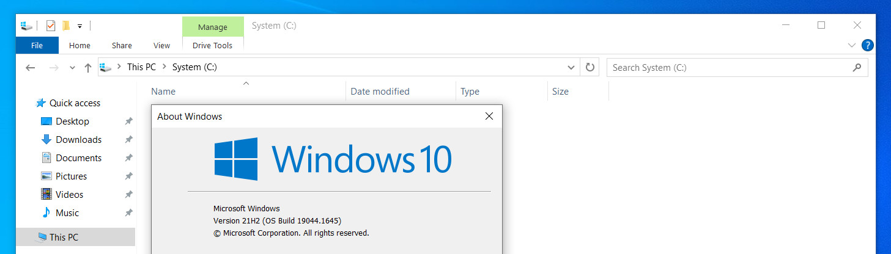Click the Microsoft Corporation copyright line

(x=291, y=233)
